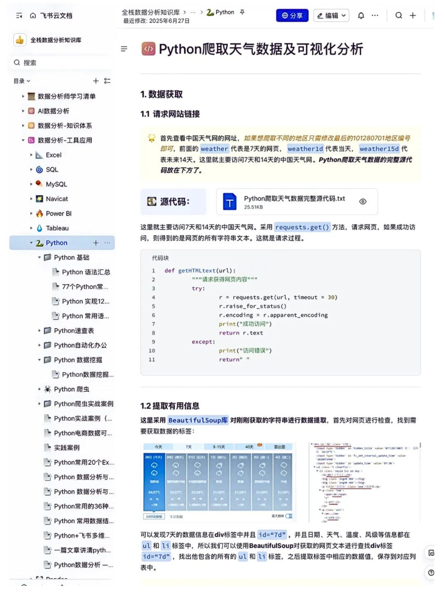Viewport: 445px width, 594px height.
Task: Open the weather forecast screenshot thumbnail
Action: coord(218,482)
